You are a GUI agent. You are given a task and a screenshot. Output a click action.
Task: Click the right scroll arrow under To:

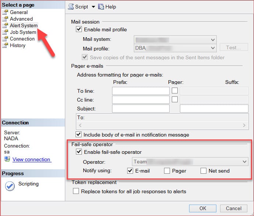tap(244, 125)
